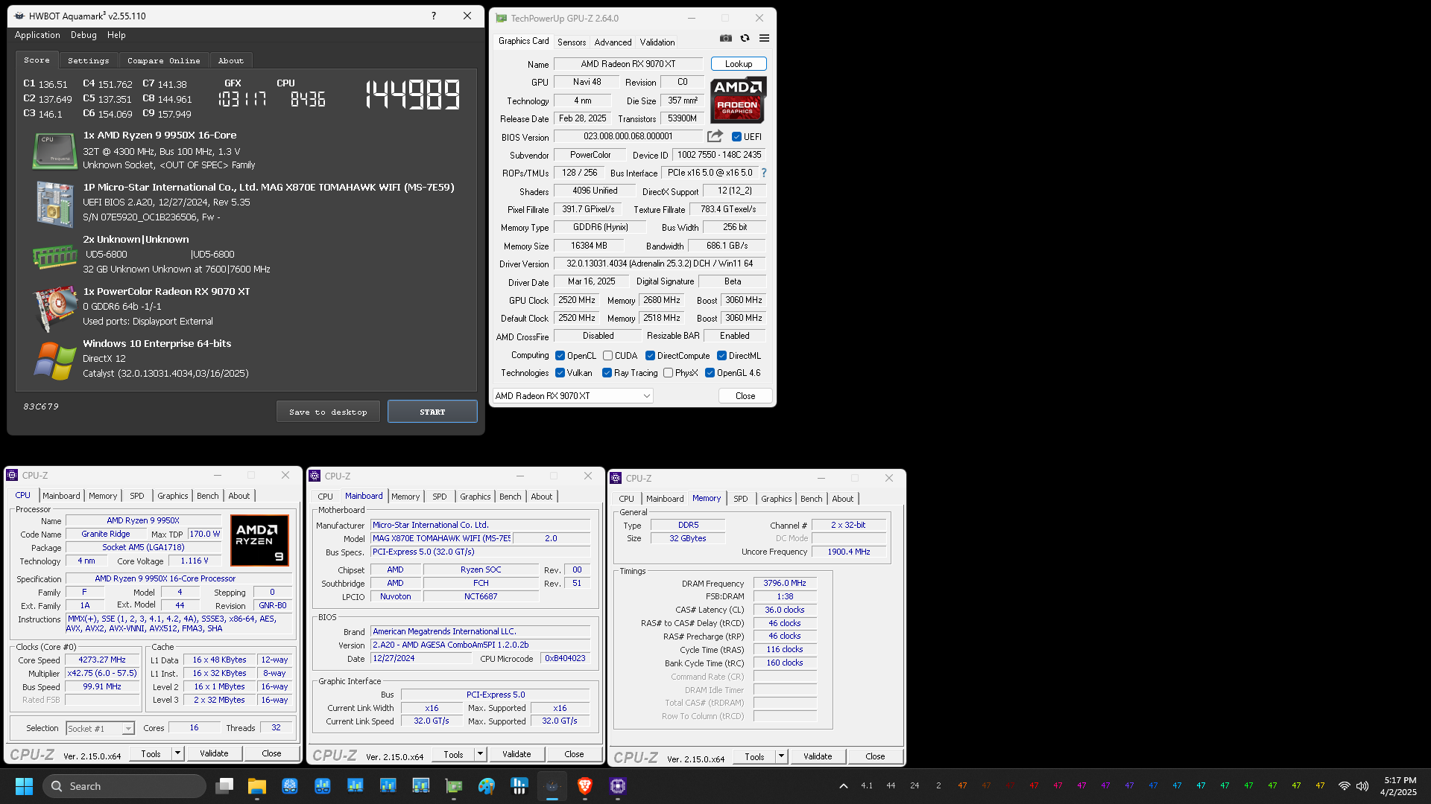Open the AMD Radeon RX 9070 XT GPU dropdown
This screenshot has width=1431, height=804.
tap(572, 396)
